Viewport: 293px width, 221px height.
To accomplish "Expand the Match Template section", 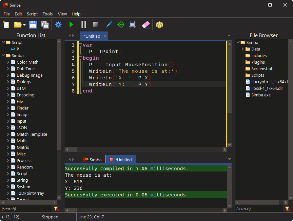I will (8, 134).
